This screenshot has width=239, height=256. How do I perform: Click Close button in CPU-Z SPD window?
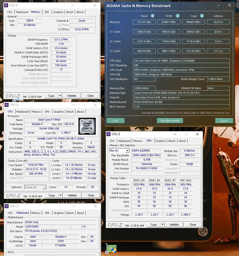[x=193, y=225]
